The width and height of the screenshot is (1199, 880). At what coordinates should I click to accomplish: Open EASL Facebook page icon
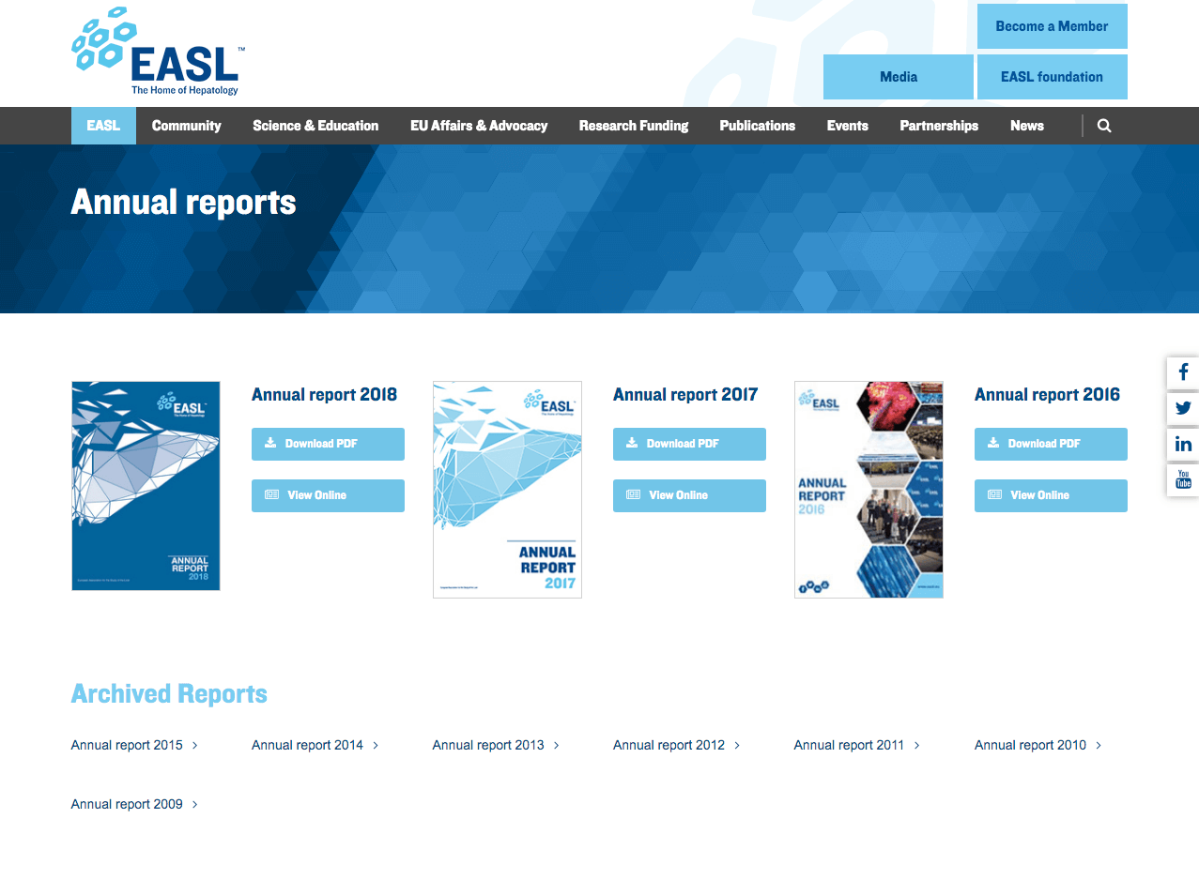click(x=1183, y=372)
